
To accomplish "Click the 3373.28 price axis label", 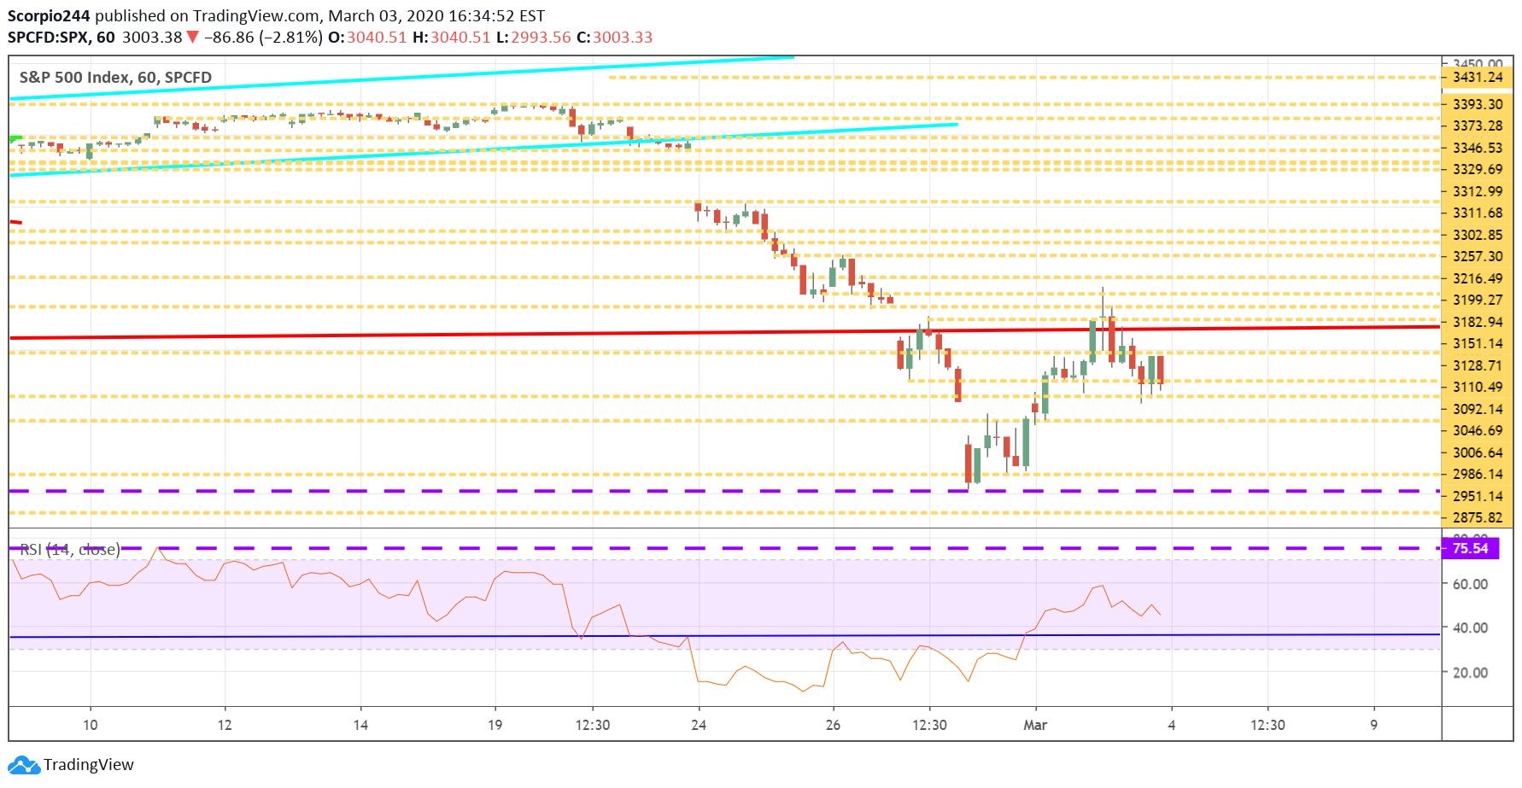I will click(1478, 125).
